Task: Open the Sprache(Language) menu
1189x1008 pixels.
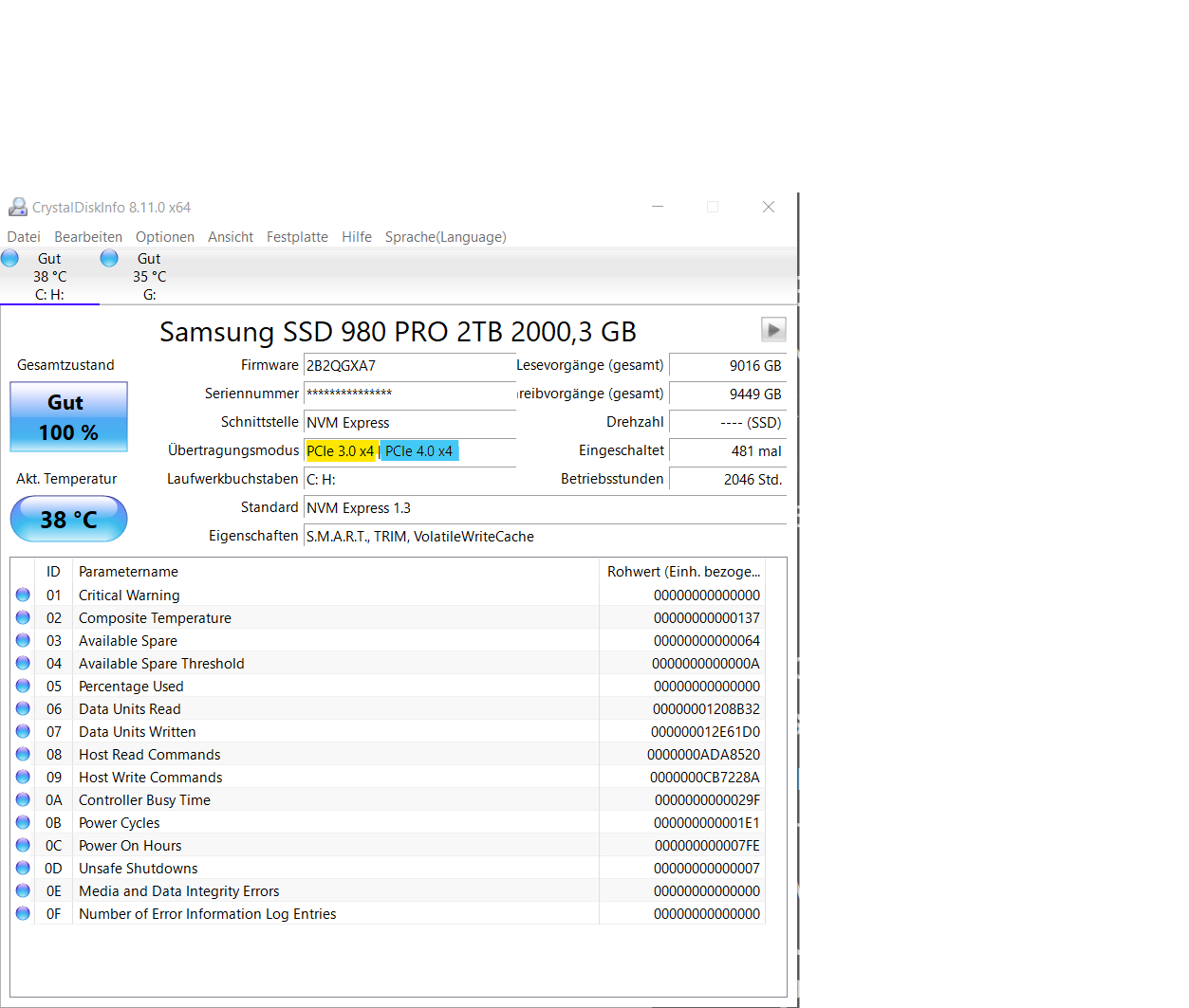Action: tap(445, 237)
